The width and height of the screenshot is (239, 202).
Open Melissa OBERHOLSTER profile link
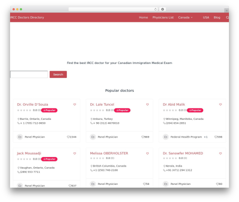(x=109, y=153)
